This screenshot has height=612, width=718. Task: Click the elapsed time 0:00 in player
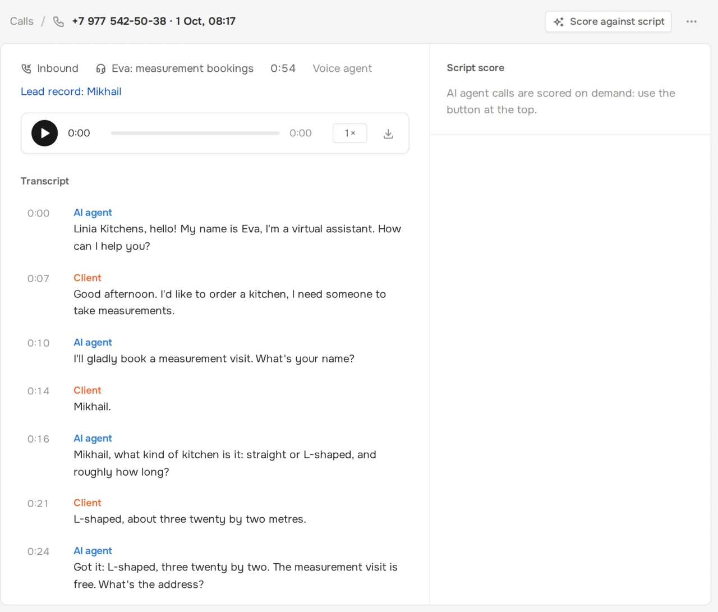tap(79, 133)
